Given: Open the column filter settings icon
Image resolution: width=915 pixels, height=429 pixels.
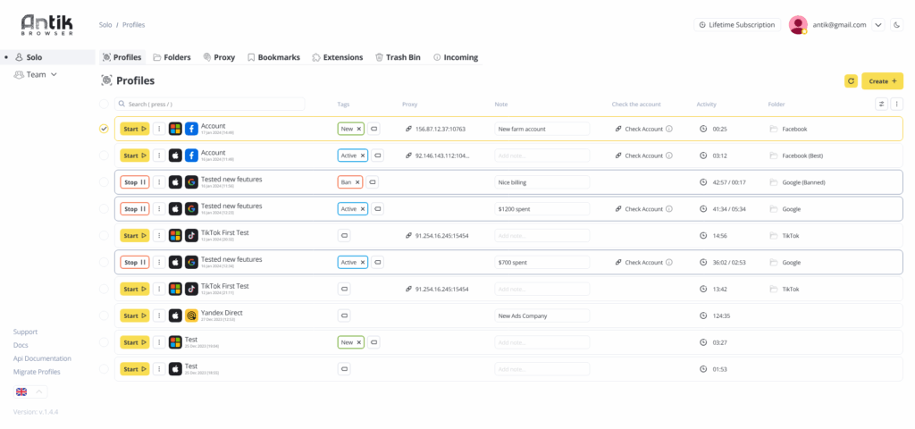Looking at the screenshot, I should tap(882, 104).
